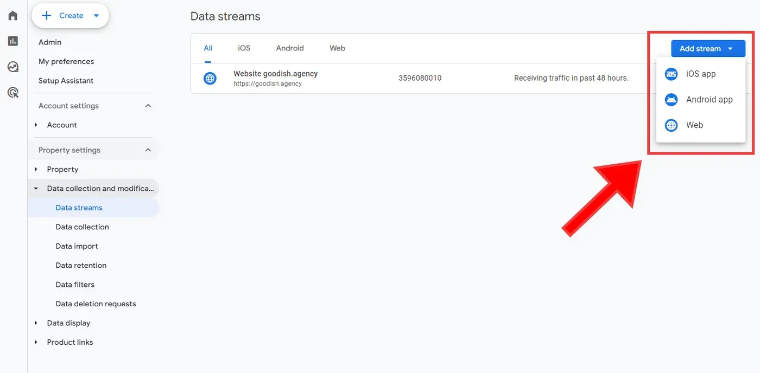
Task: Open the Create dropdown arrow
Action: click(96, 16)
